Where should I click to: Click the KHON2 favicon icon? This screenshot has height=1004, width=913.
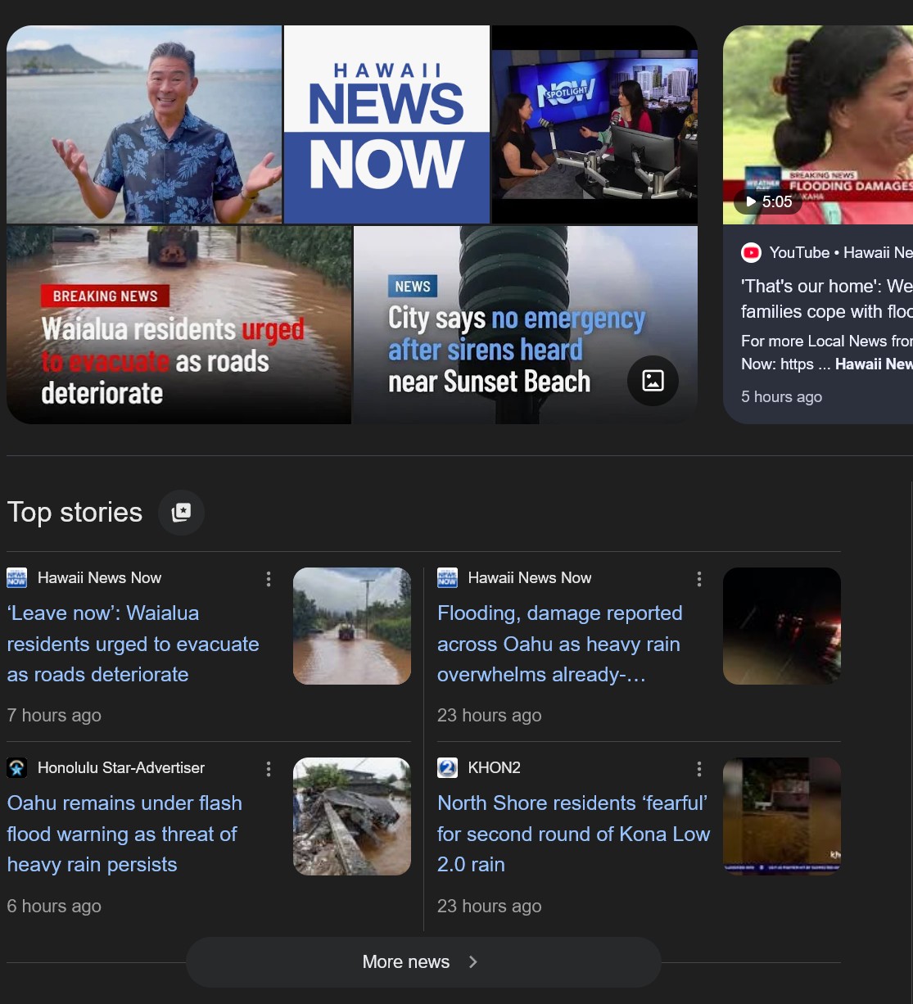pyautogui.click(x=447, y=768)
